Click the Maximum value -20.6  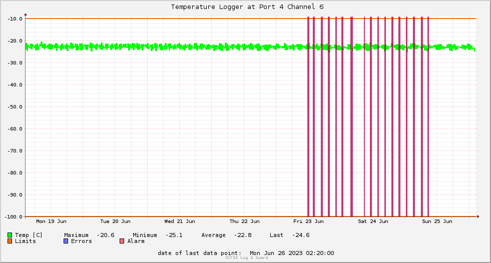pyautogui.click(x=106, y=235)
